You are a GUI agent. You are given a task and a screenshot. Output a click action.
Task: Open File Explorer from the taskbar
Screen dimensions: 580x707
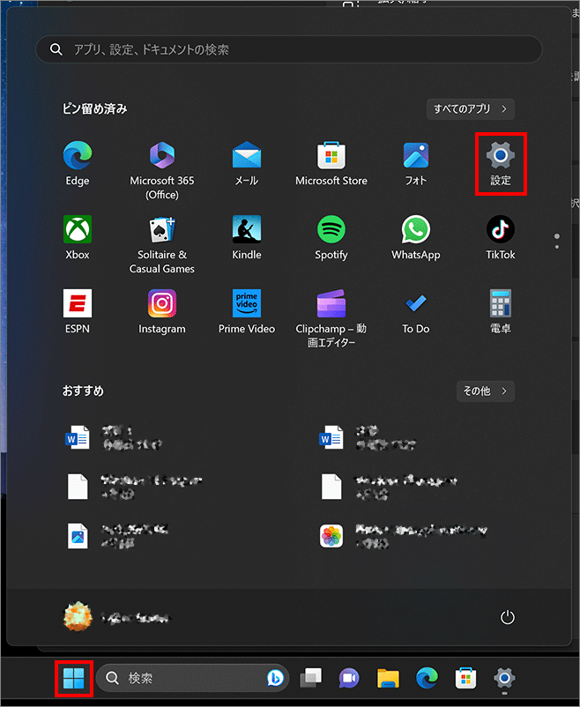389,678
